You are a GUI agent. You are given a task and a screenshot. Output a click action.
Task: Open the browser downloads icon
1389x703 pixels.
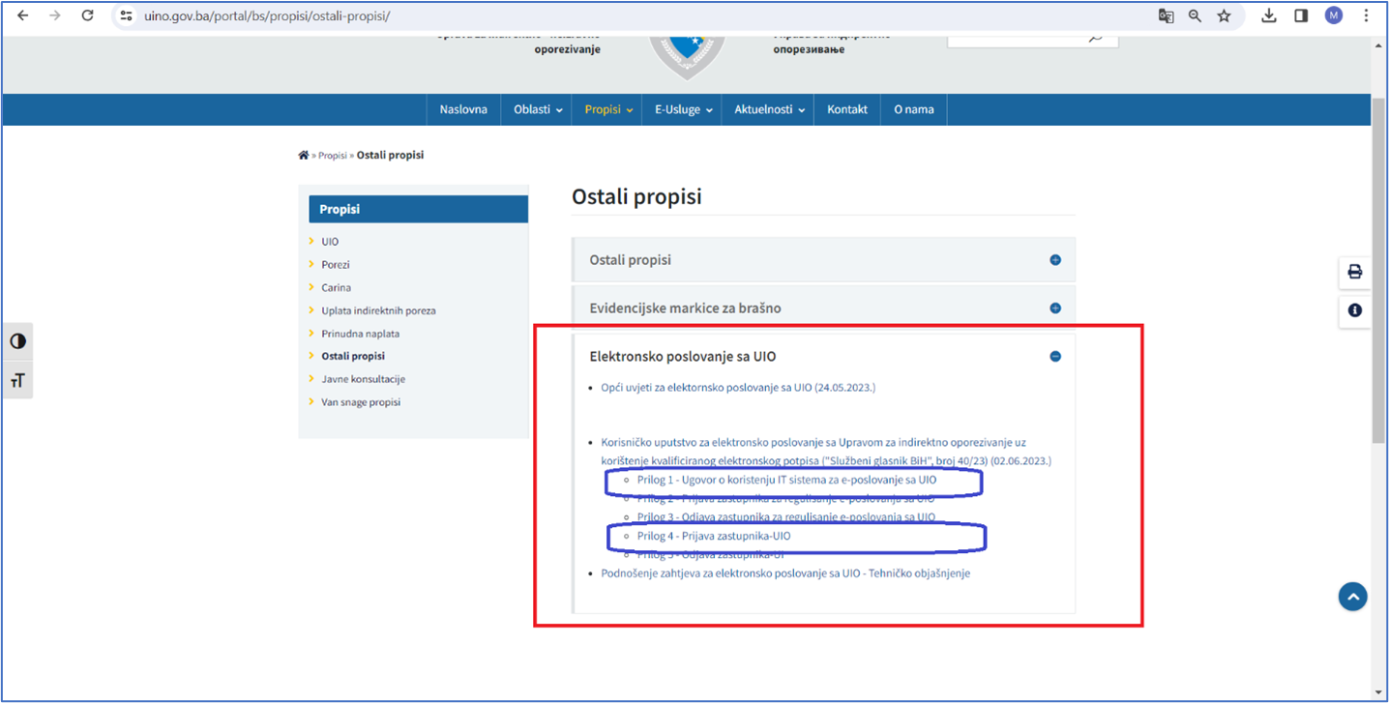[1268, 15]
